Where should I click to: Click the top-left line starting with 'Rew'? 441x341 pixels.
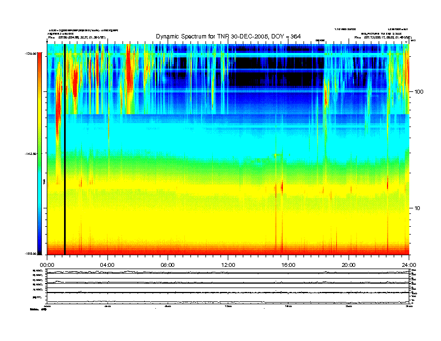(77, 37)
